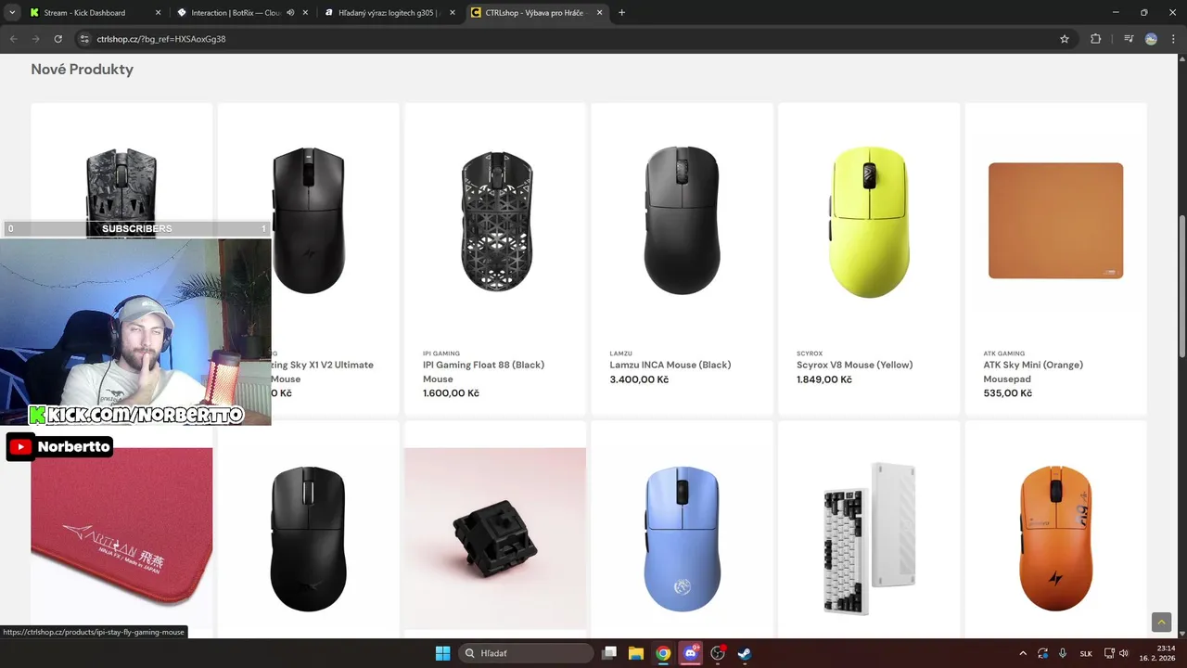Open File Explorer from the taskbar
This screenshot has width=1187, height=668.
tap(636, 653)
